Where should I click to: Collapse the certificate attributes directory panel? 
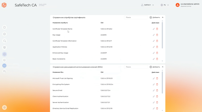click(163, 17)
